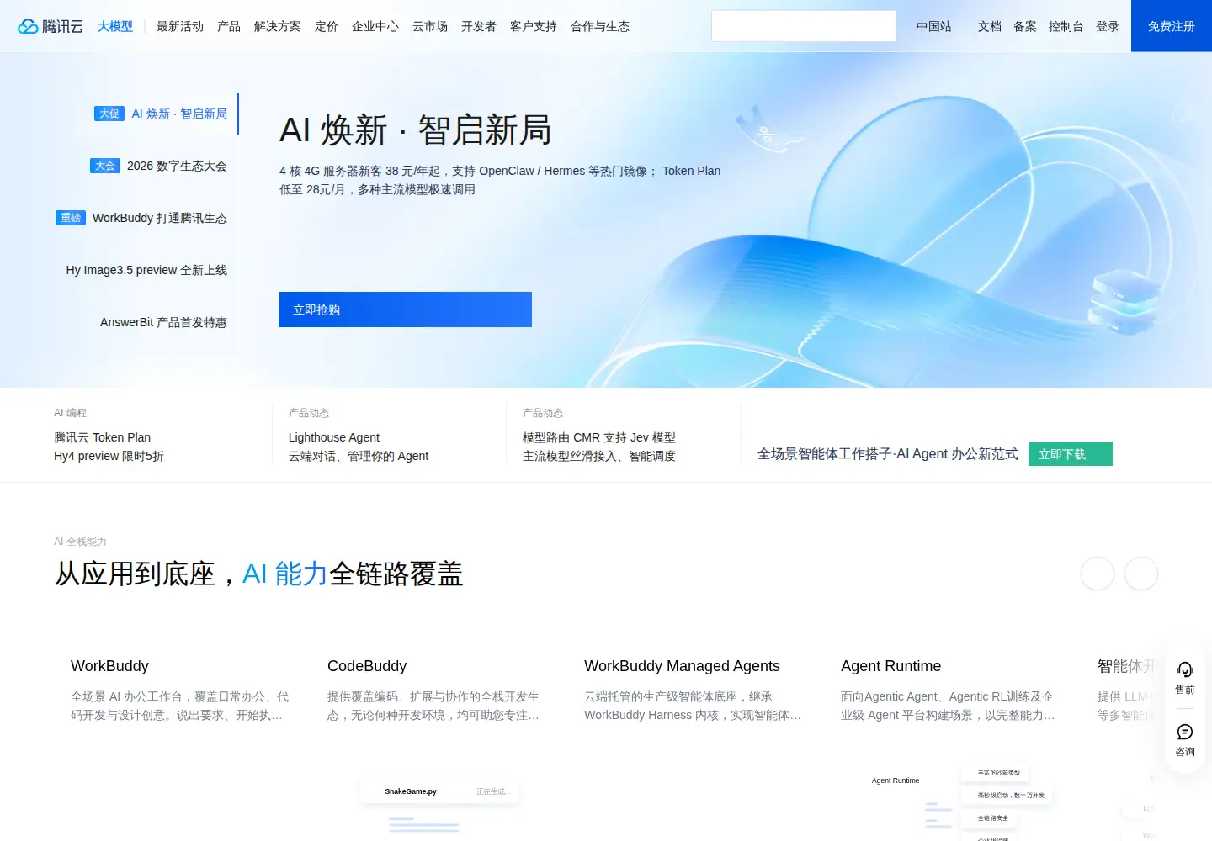This screenshot has height=841, width=1212.
Task: Open the 企业中心 menu
Action: pos(375,26)
